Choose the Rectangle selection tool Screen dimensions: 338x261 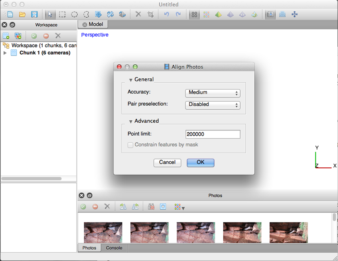coord(62,14)
